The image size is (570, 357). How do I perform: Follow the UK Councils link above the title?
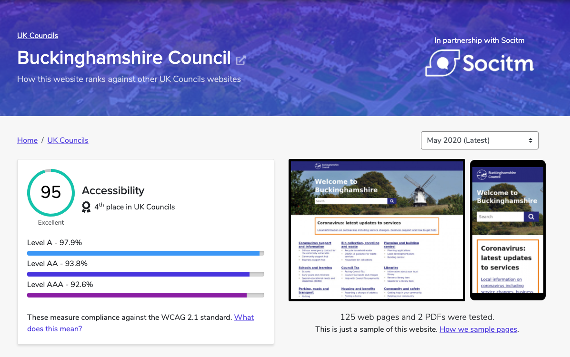pos(38,36)
